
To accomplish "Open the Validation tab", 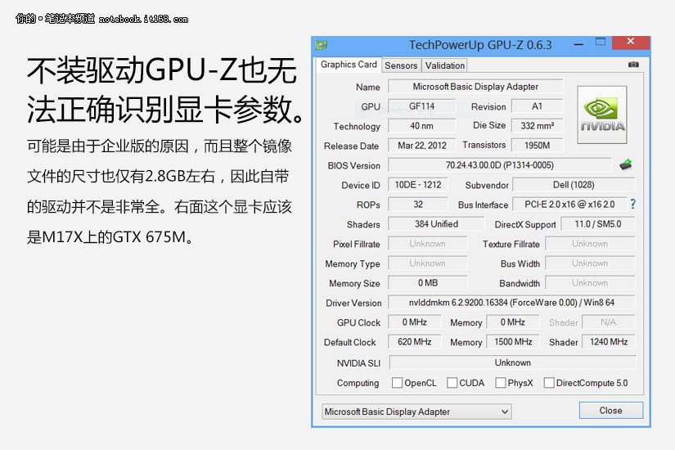I will pos(445,65).
